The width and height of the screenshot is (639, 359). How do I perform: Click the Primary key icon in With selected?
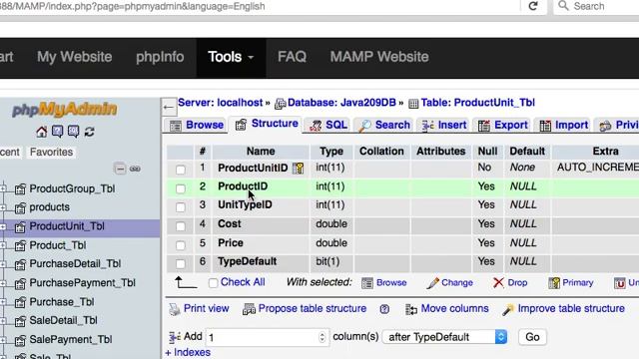click(x=554, y=283)
